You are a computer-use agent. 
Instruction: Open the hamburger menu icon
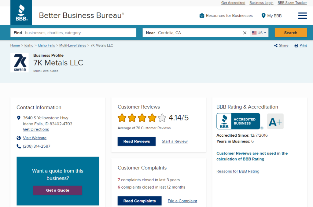click(x=302, y=16)
